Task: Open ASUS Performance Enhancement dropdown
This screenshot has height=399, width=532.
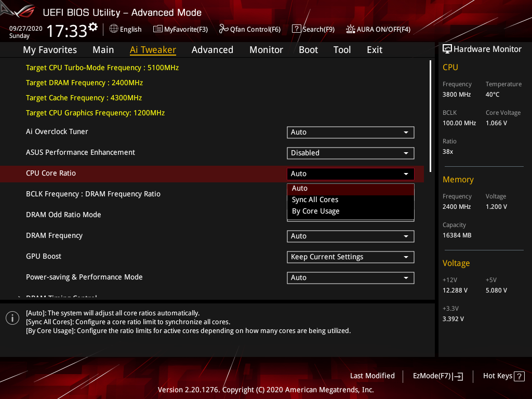Action: (351, 153)
